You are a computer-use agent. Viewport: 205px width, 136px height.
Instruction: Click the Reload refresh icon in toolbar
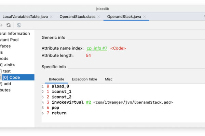pyautogui.click(x=9, y=25)
